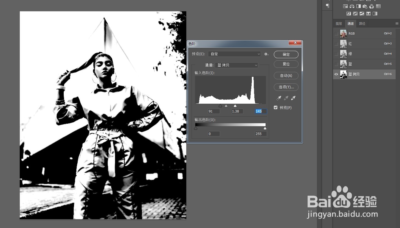The image size is (400, 228).
Task: Open the Channels panel flyout menu
Action: (397, 24)
